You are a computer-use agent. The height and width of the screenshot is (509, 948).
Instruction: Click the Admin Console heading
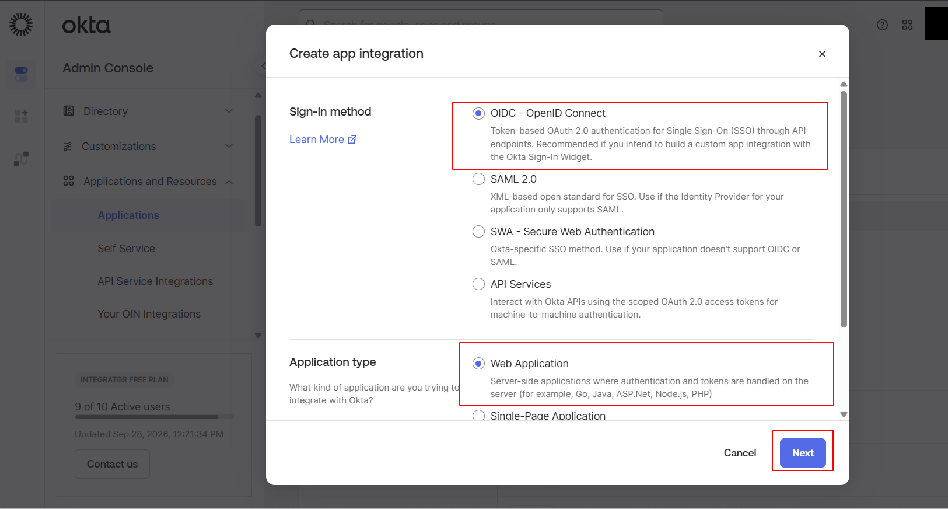click(x=108, y=68)
